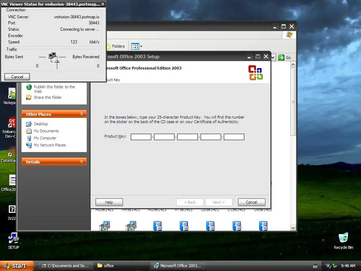Switch to office folder taskbar item
This screenshot has height=271, width=361.
tap(122, 266)
